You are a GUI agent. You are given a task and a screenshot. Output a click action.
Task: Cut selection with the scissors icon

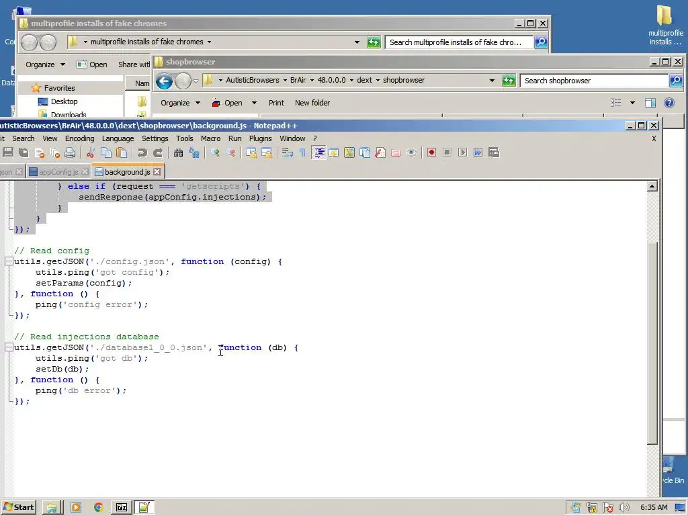pos(91,153)
